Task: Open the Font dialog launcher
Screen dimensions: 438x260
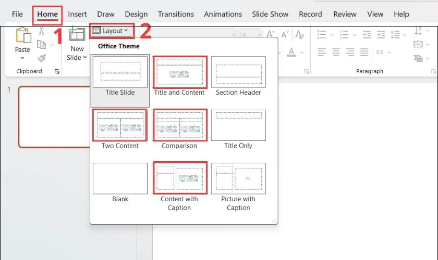Action: tap(306, 72)
